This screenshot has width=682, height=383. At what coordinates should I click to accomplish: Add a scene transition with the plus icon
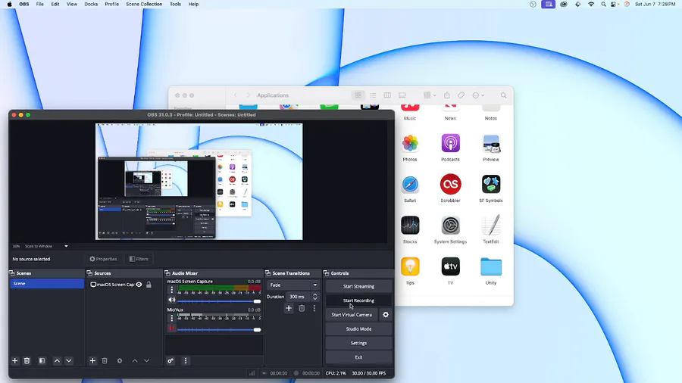tap(289, 308)
